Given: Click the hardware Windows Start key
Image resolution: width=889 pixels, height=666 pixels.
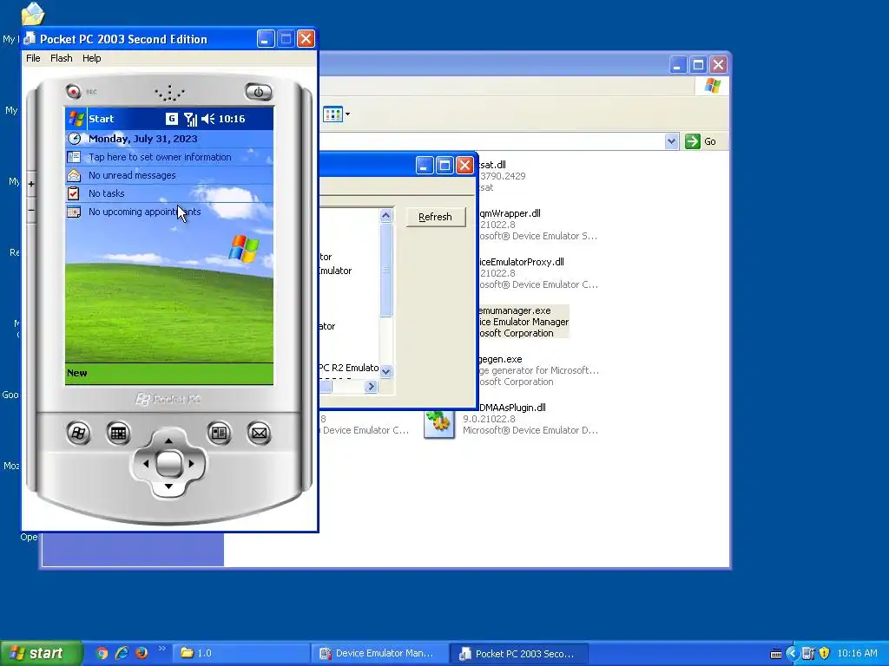Looking at the screenshot, I should (78, 434).
